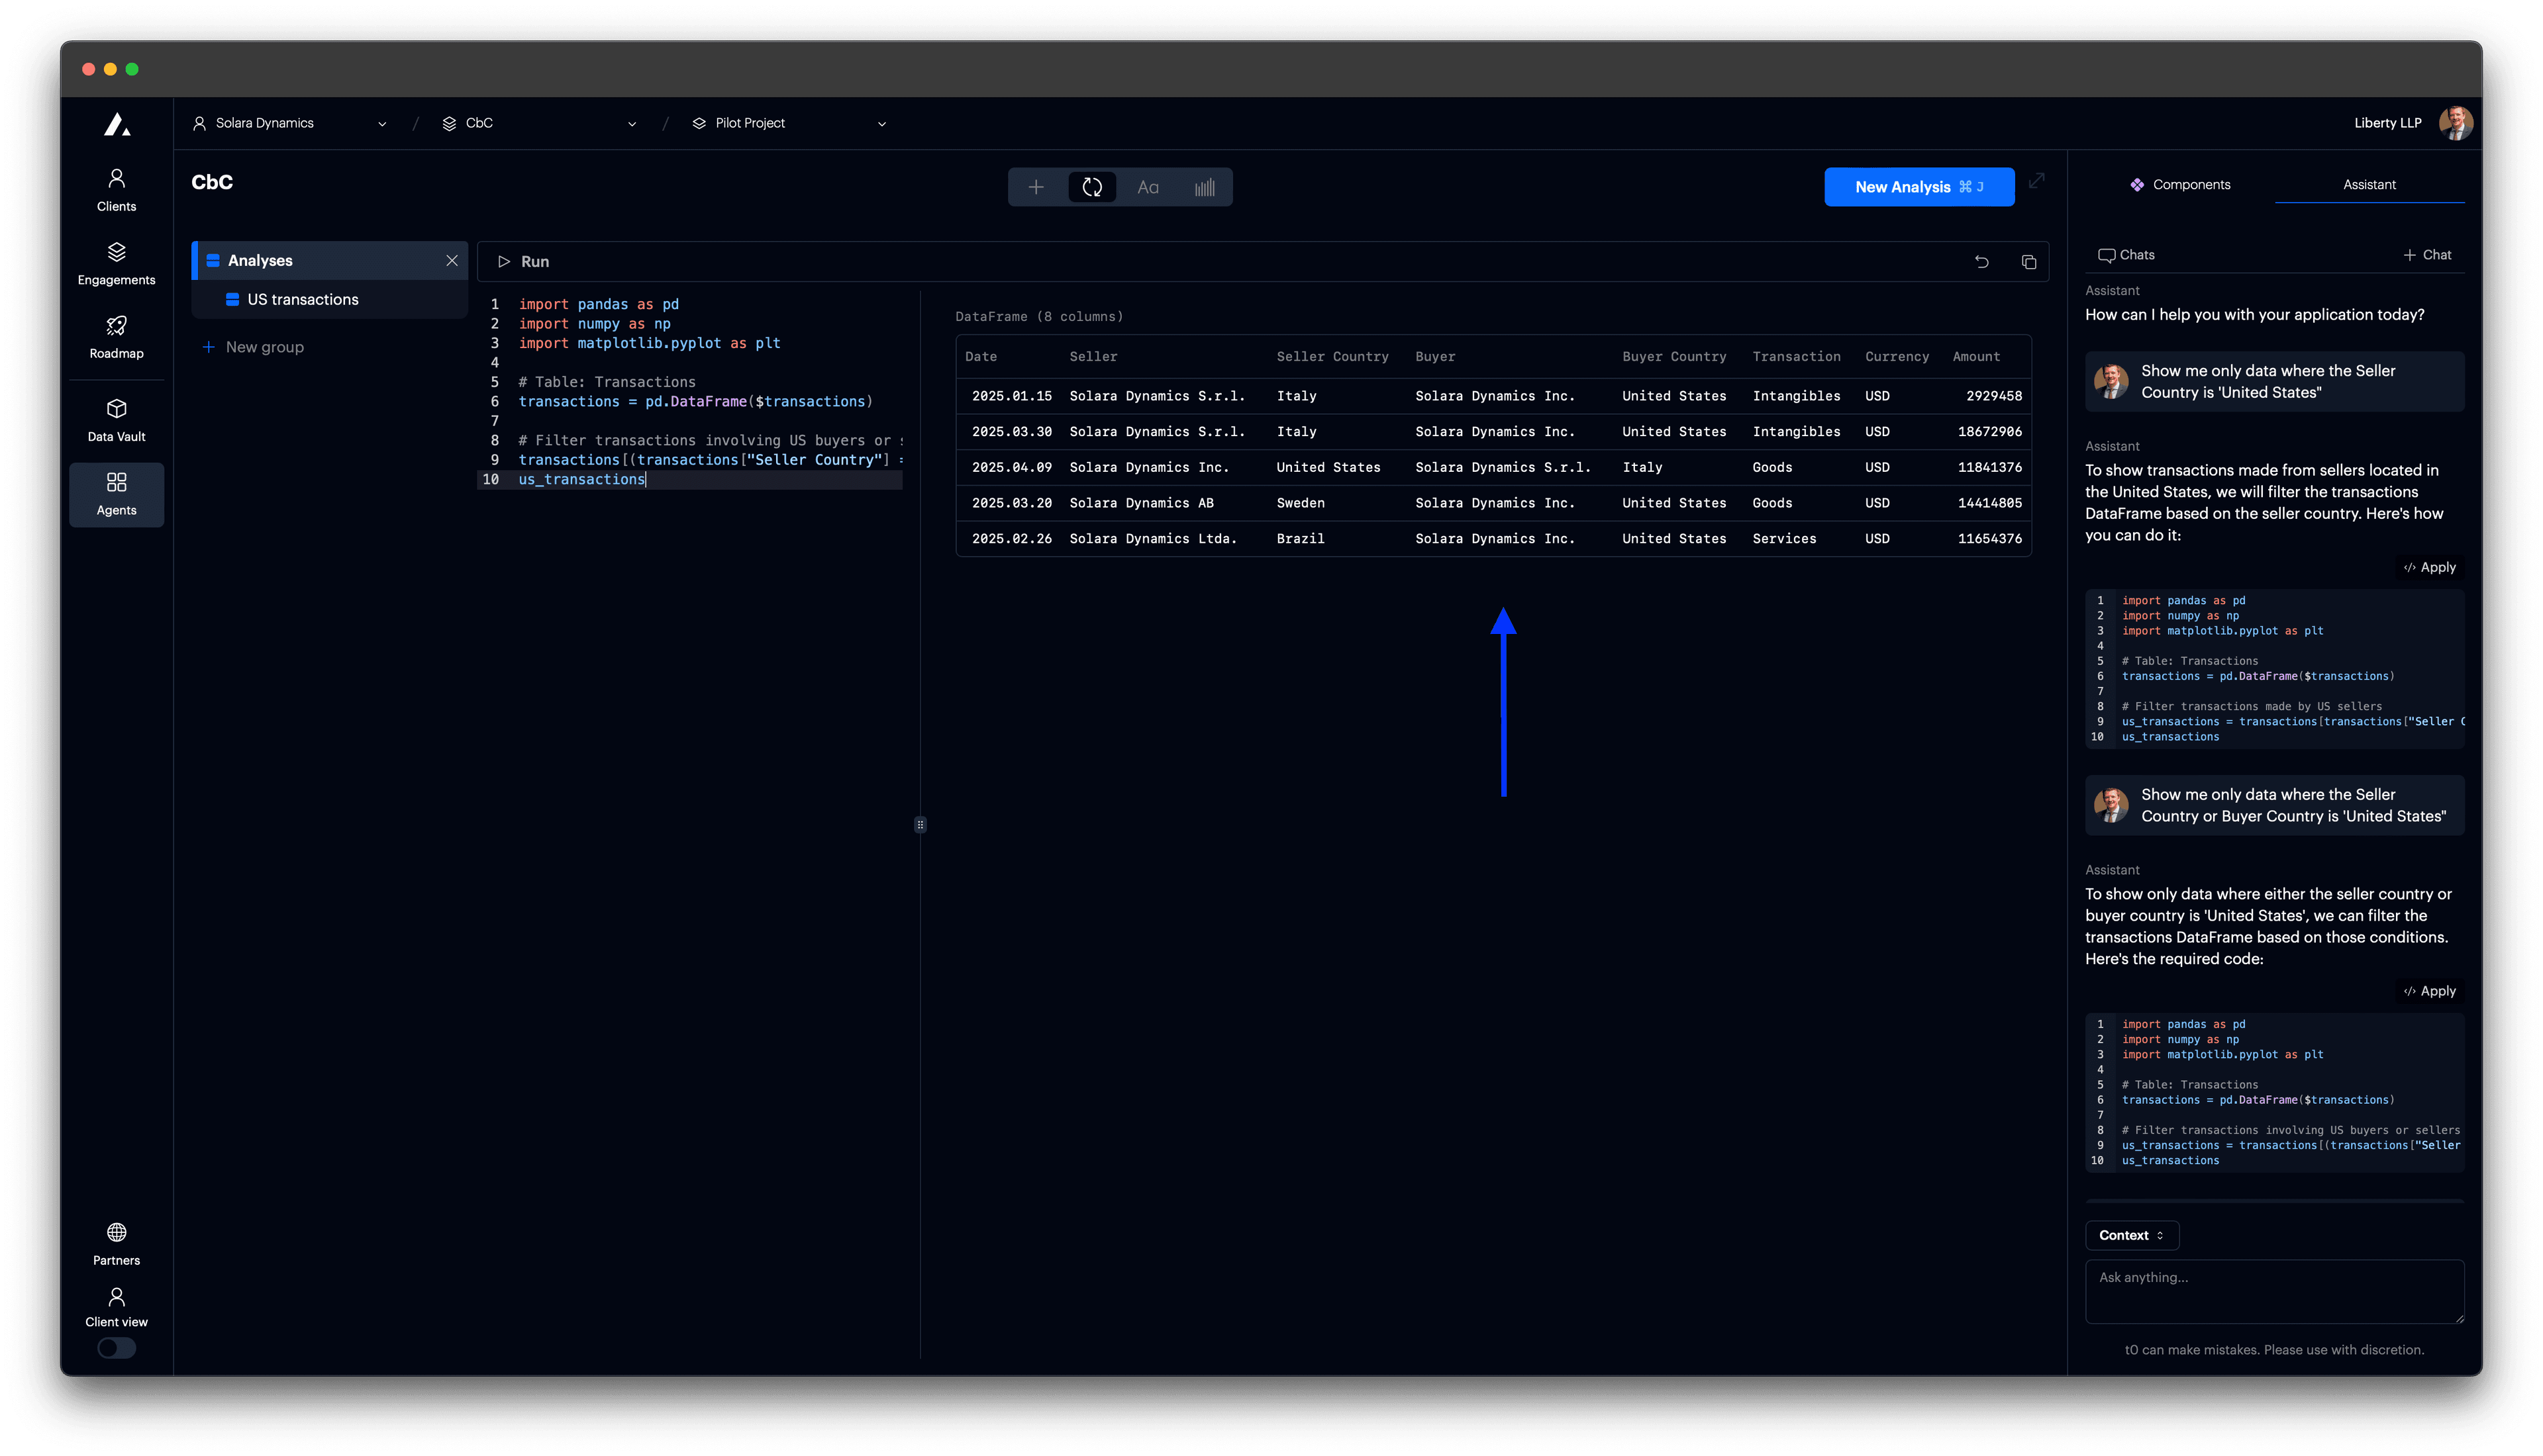The image size is (2543, 1456).
Task: Select the text formatting Aa tool
Action: [x=1148, y=187]
